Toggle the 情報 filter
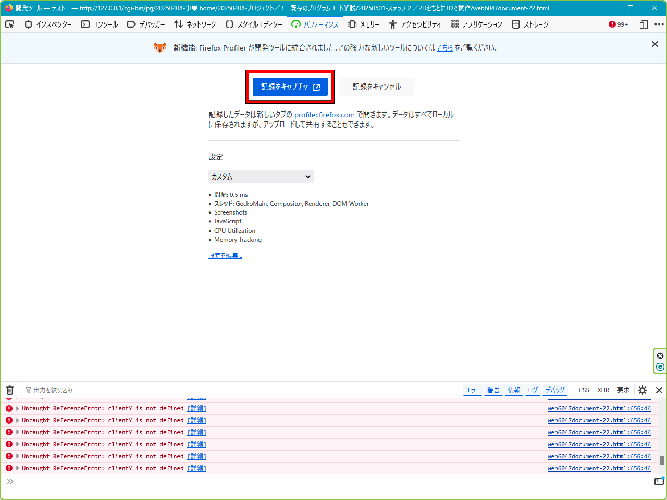The height and width of the screenshot is (500, 667). [x=514, y=390]
